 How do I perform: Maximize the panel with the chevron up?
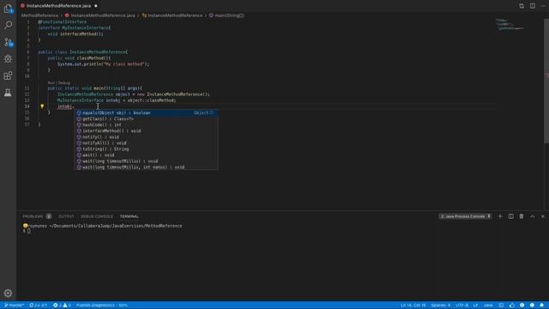pyautogui.click(x=532, y=216)
